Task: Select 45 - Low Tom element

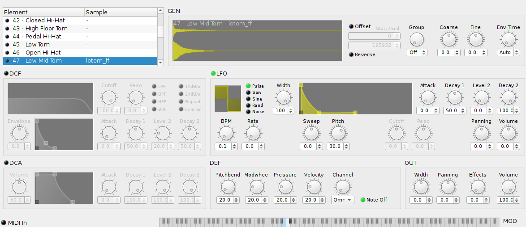Action: (x=31, y=45)
